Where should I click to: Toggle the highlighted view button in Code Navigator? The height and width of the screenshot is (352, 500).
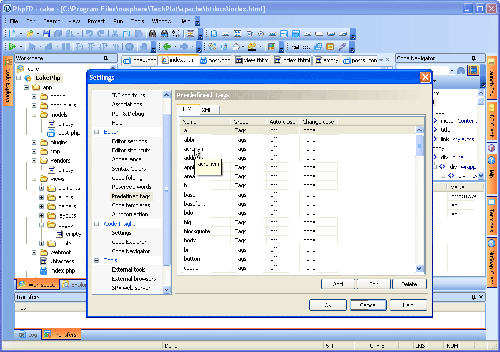pyautogui.click(x=473, y=70)
